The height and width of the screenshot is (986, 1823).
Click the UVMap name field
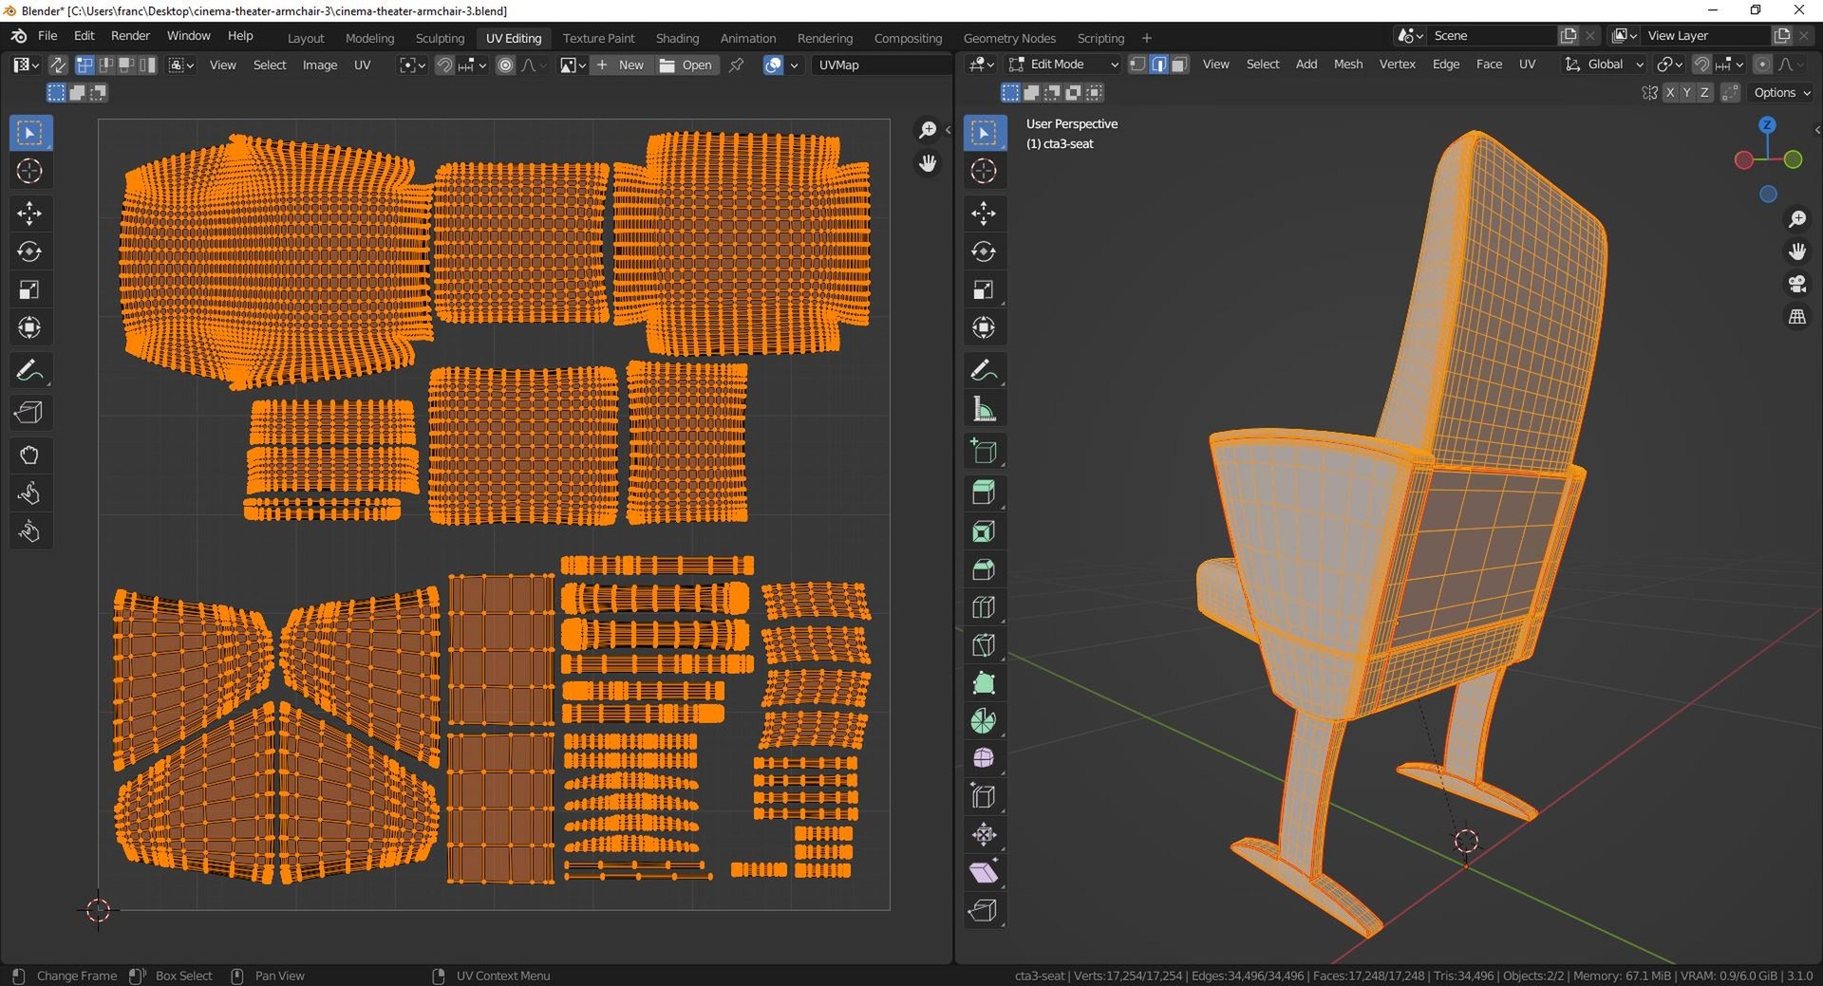click(881, 65)
